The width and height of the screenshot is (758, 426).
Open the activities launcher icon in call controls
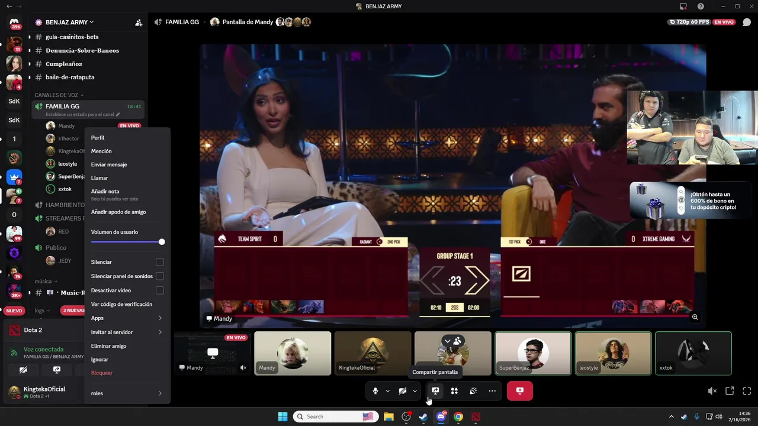pyautogui.click(x=454, y=391)
